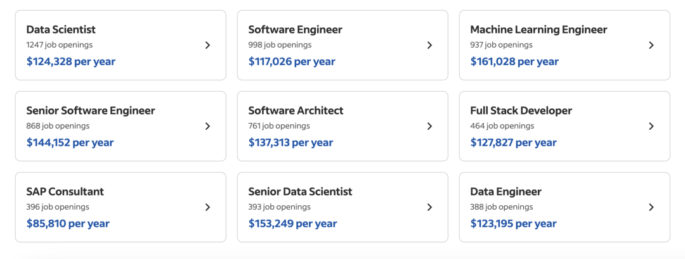Image resolution: width=685 pixels, height=259 pixels.
Task: Click the $153,249 per year salary text
Action: [292, 224]
